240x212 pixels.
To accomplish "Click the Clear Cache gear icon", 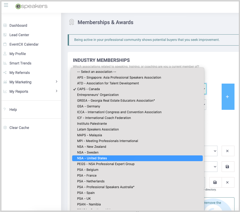I will click(5, 128).
